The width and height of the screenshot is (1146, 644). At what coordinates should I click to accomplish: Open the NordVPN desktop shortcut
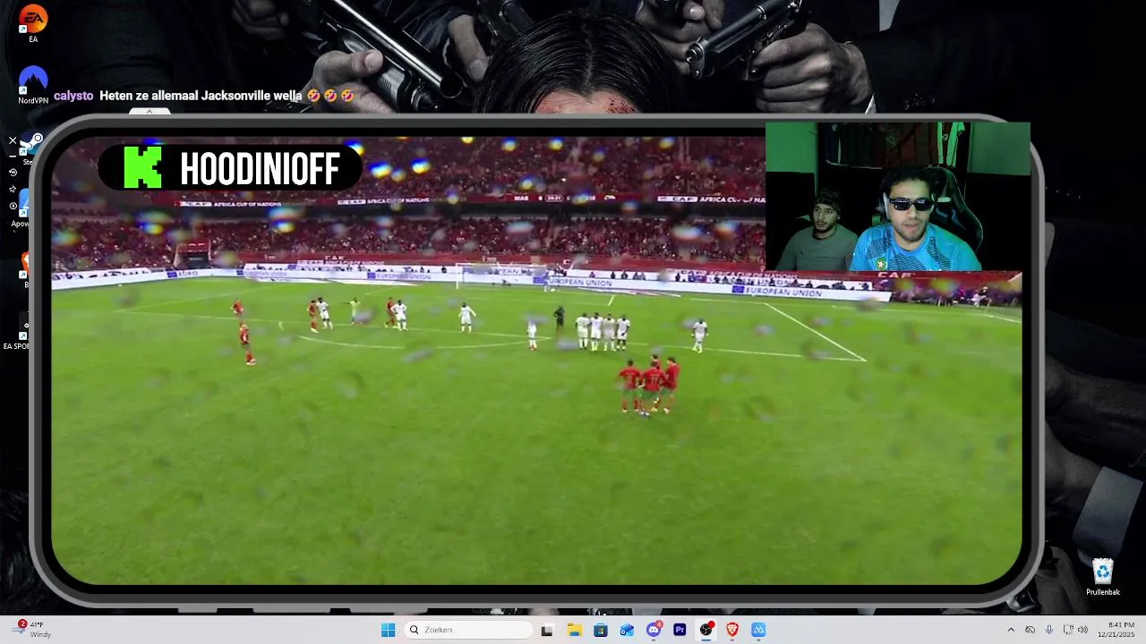tap(33, 86)
